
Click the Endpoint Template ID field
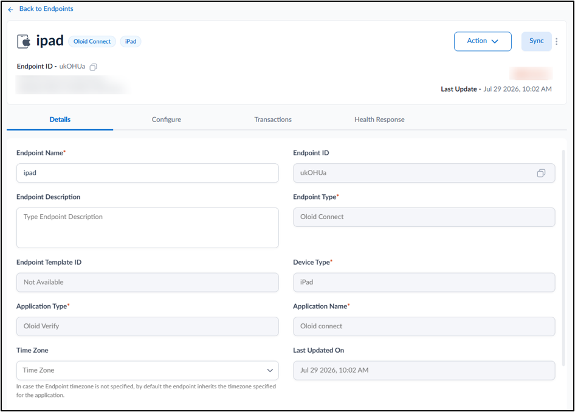point(148,282)
